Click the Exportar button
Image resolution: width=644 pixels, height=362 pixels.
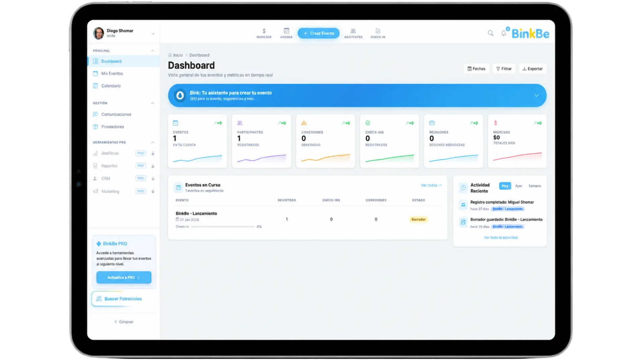(x=533, y=69)
